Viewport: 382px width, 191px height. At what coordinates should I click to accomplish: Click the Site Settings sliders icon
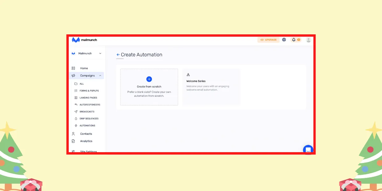(x=73, y=152)
